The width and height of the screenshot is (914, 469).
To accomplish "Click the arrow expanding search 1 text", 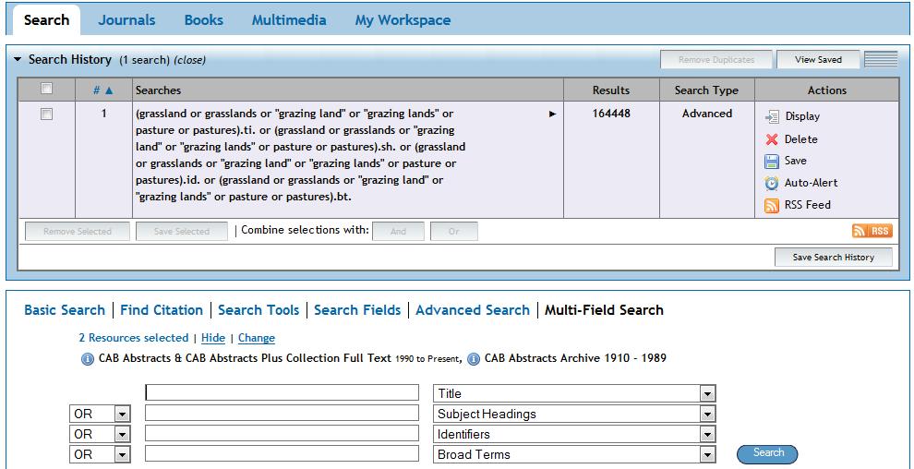I will 553,114.
